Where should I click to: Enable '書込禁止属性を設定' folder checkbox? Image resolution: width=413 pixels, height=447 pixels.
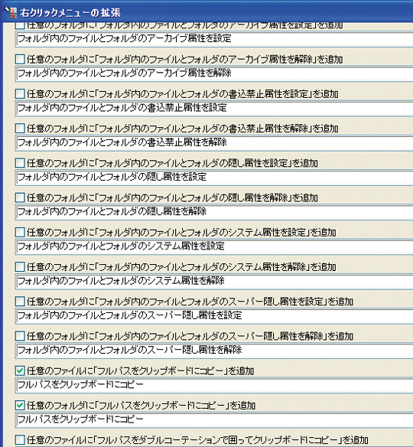[x=20, y=94]
